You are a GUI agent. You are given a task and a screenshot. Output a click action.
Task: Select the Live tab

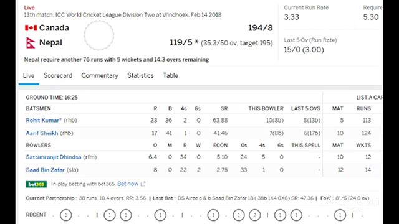click(29, 75)
